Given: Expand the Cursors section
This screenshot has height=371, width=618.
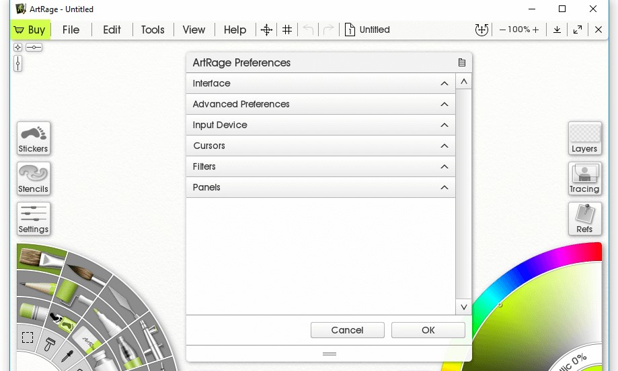Looking at the screenshot, I should click(320, 146).
